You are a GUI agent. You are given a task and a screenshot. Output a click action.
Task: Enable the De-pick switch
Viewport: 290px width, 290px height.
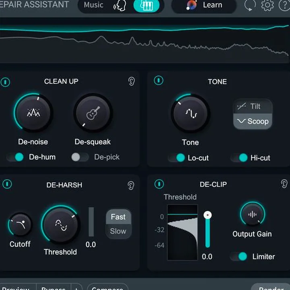80,157
